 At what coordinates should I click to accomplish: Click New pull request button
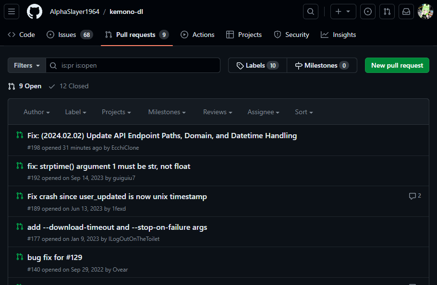pyautogui.click(x=397, y=65)
